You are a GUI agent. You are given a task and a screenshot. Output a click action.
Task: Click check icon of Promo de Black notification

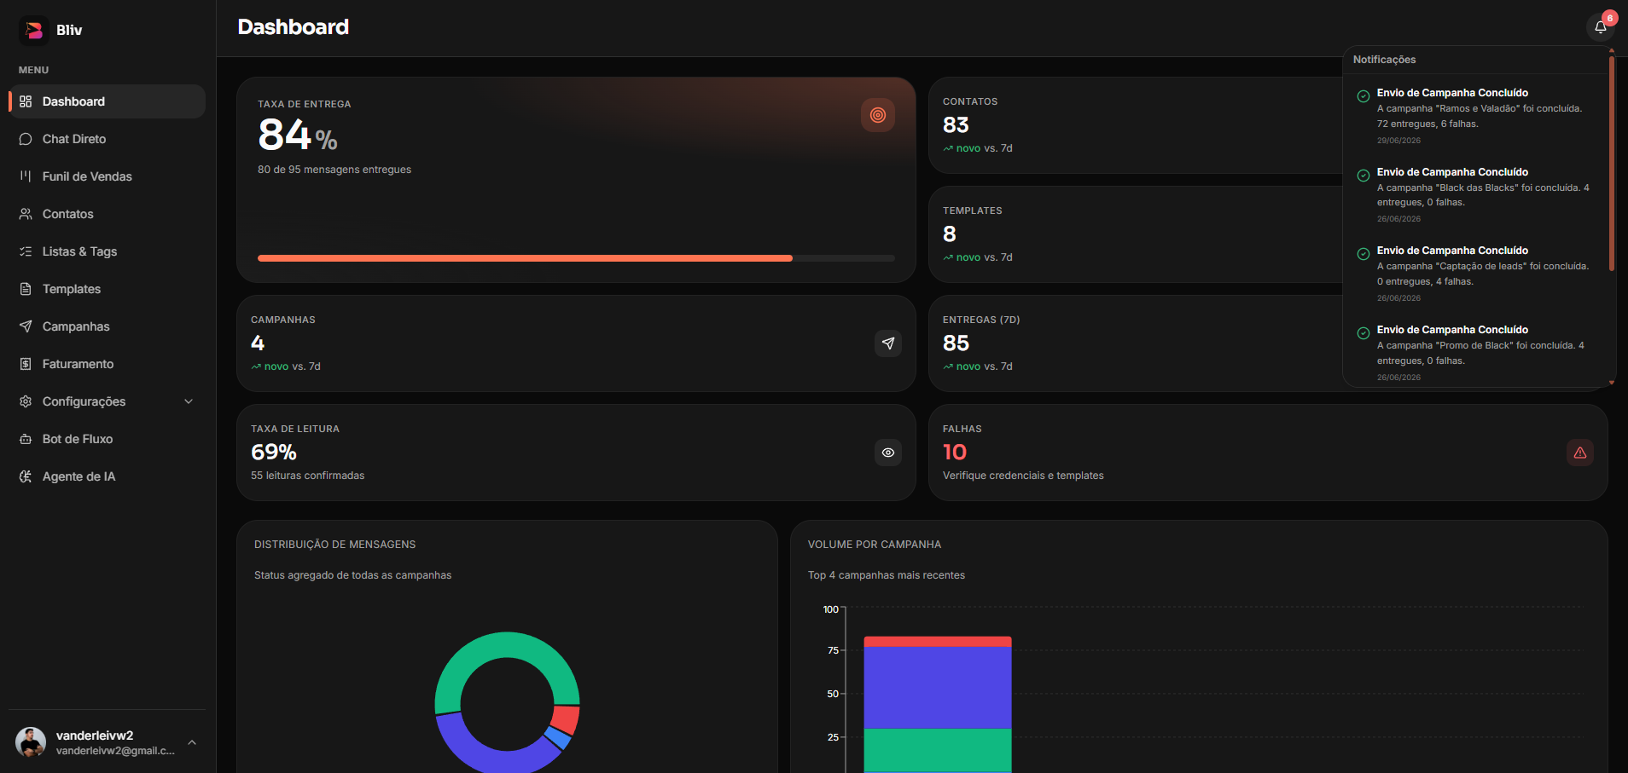(1363, 333)
